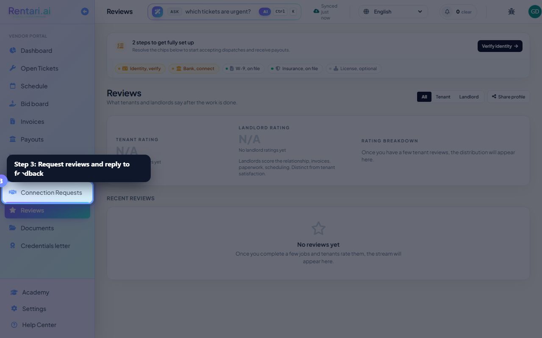The height and width of the screenshot is (338, 542).
Task: Click the 'LANDLORD RATING' label
Action: click(264, 128)
